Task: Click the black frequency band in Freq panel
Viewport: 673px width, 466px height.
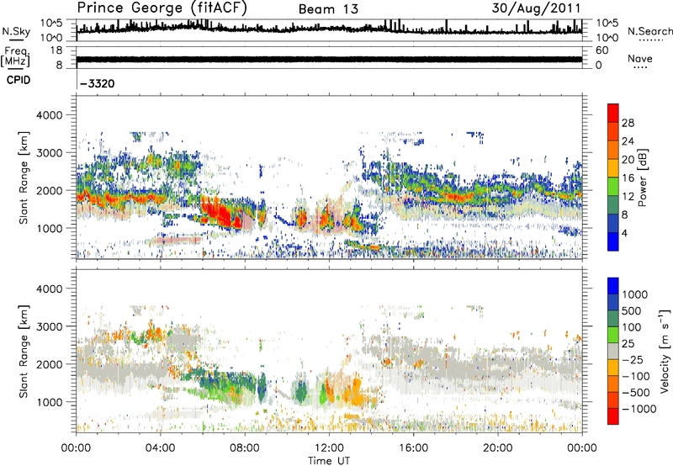Action: point(329,59)
